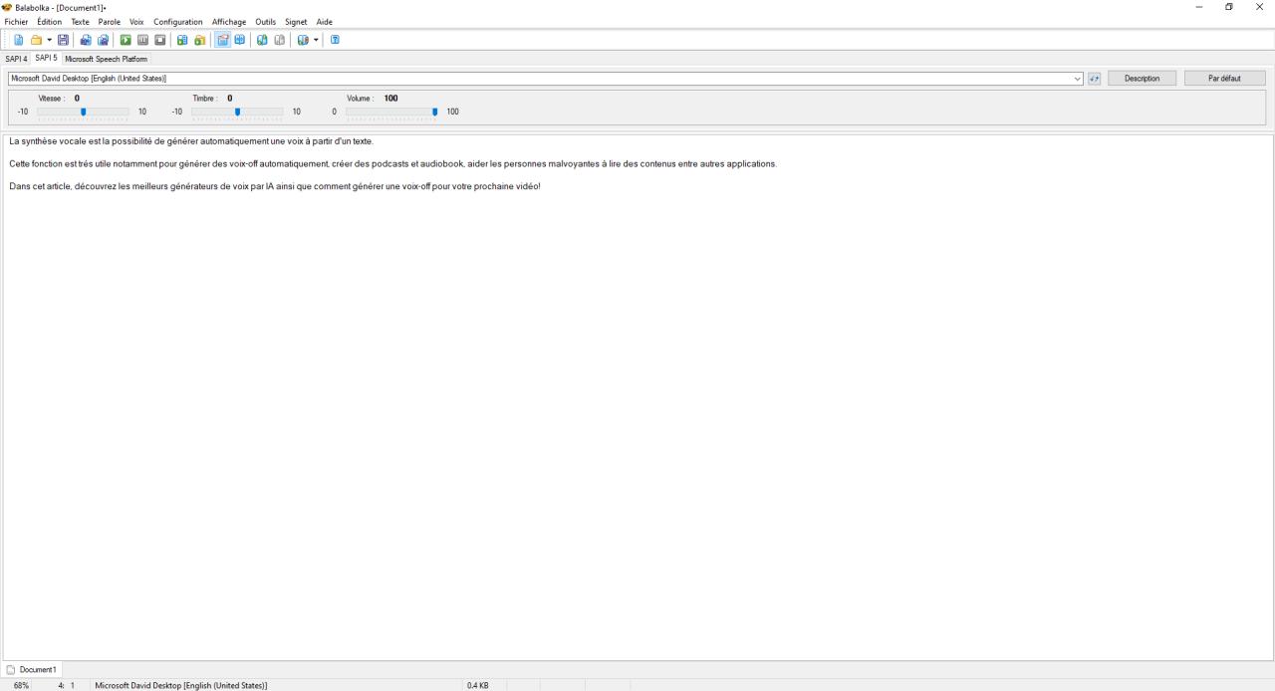Viewport: 1275px width, 691px height.
Task: Click inside the text paragraph starting "Cette fonction"
Action: point(391,163)
